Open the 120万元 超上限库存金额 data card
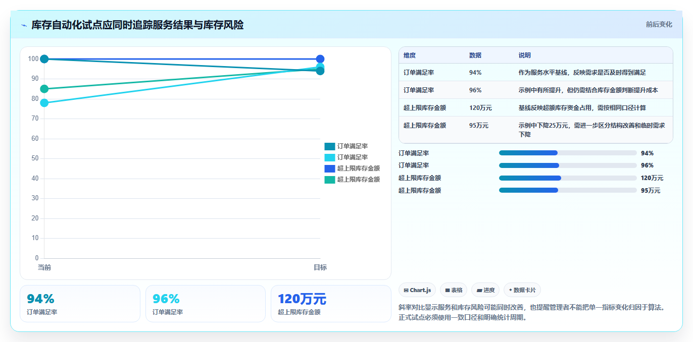This screenshot has width=693, height=342. tap(331, 304)
